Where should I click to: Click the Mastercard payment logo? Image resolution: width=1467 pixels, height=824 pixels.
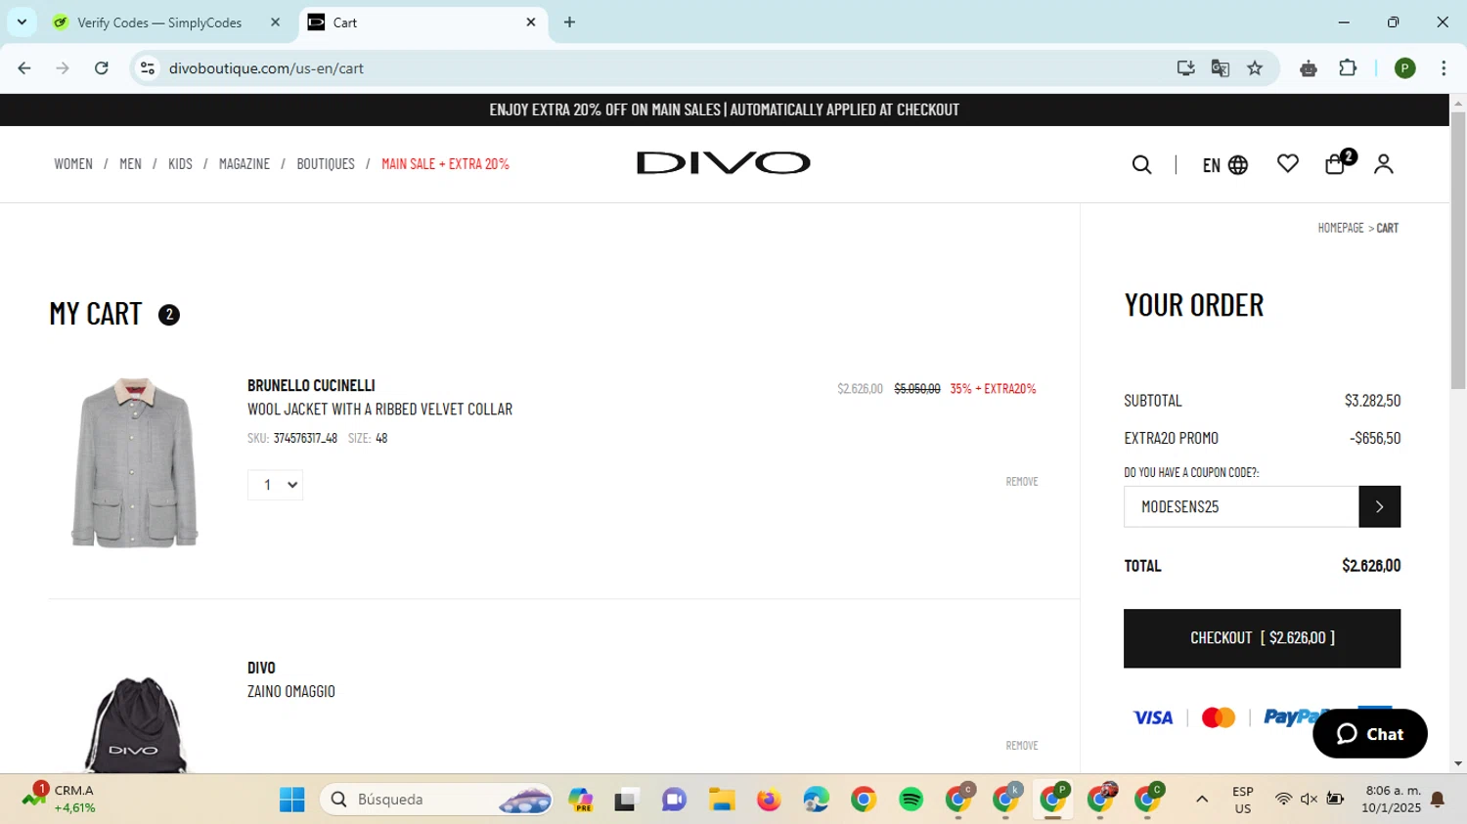[x=1218, y=717]
